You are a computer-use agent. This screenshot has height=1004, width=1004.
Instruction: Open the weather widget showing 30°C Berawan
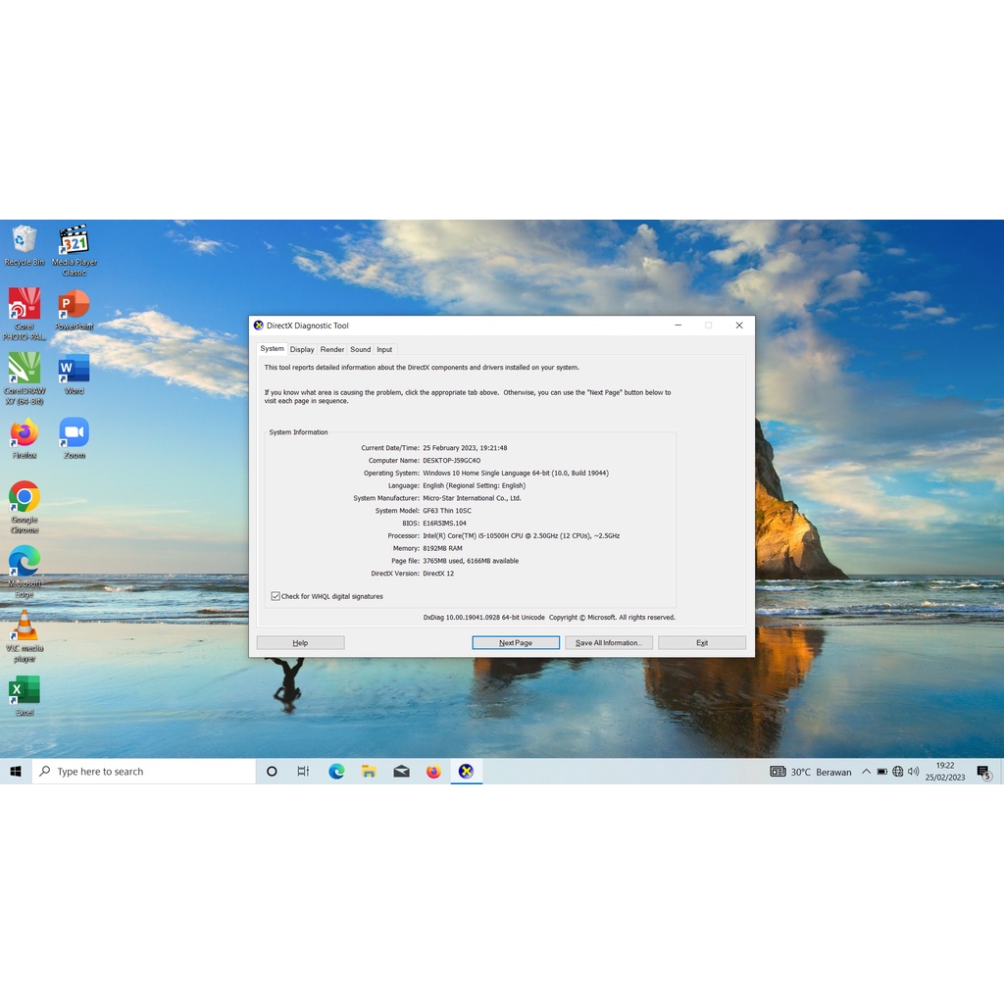coord(811,772)
